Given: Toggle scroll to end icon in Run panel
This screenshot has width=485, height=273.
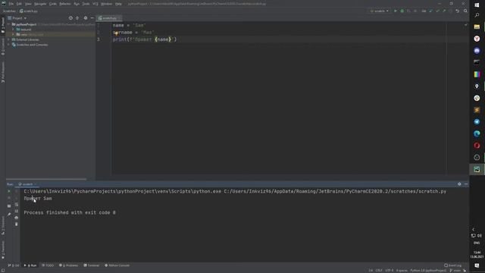Looking at the screenshot, I should point(17,211).
